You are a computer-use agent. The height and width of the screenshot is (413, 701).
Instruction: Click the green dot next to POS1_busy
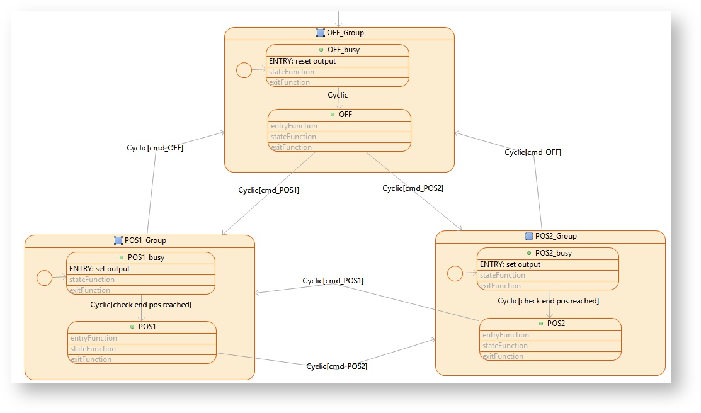[122, 257]
